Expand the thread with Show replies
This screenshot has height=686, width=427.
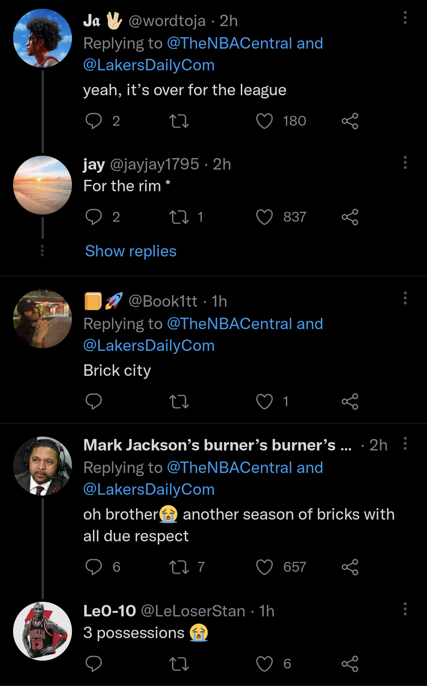pyautogui.click(x=131, y=251)
